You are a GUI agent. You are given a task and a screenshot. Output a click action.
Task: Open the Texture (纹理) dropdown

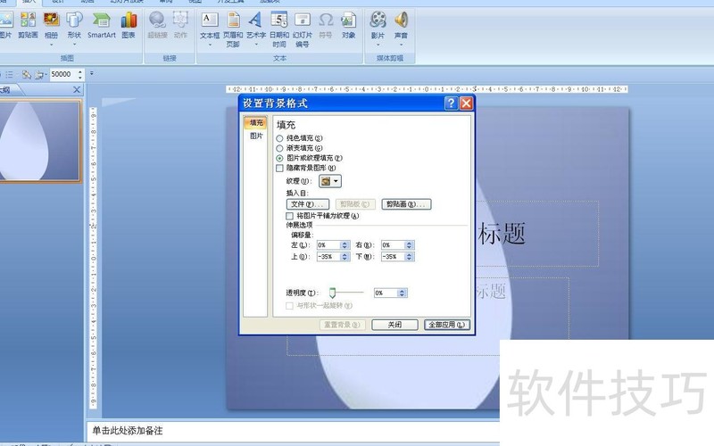(x=330, y=181)
